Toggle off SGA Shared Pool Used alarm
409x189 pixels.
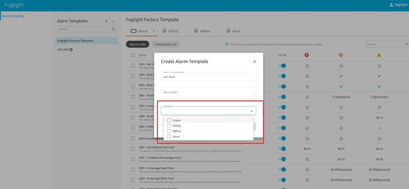click(282, 149)
